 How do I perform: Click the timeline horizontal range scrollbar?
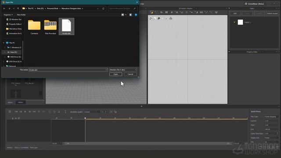[148, 144]
